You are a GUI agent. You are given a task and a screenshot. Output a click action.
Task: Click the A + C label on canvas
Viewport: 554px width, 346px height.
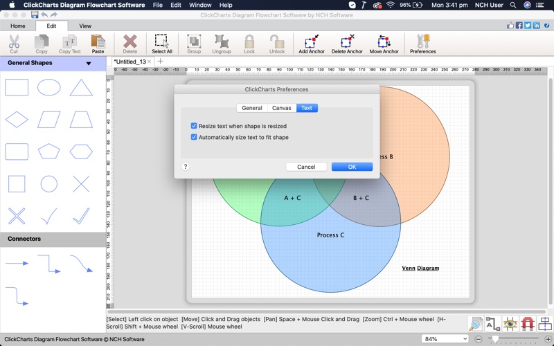[x=292, y=198]
